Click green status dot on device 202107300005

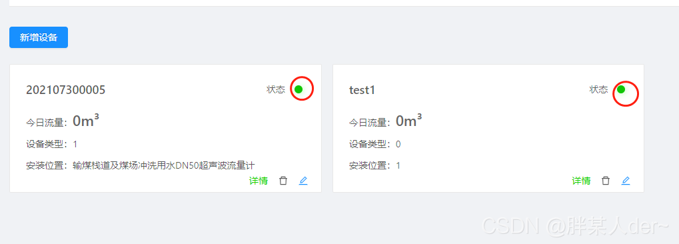pos(299,89)
